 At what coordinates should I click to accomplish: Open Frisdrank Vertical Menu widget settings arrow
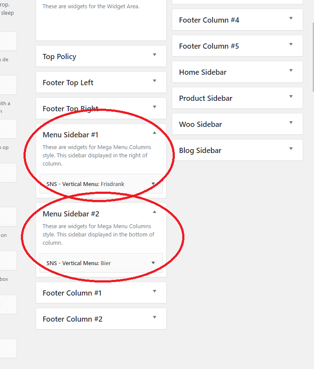[153, 184]
